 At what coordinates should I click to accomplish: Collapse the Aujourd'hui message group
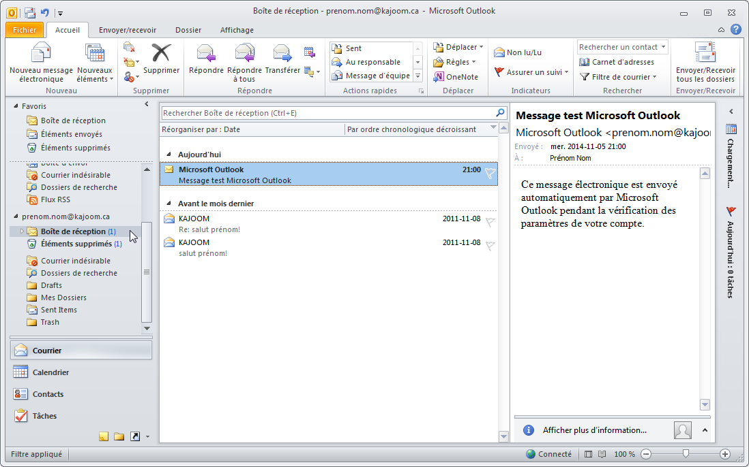tap(168, 155)
